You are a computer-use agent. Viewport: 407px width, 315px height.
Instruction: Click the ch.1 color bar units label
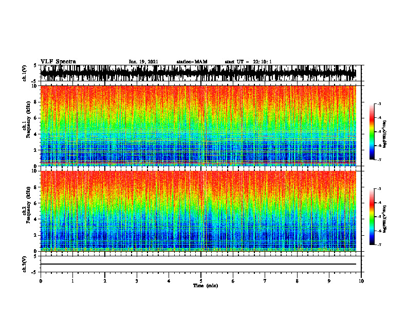385,134
